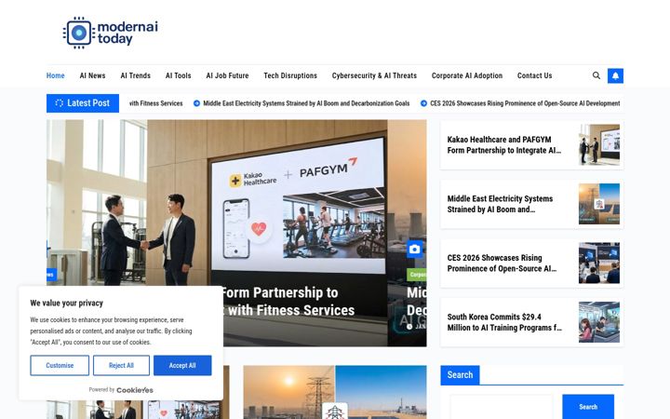The width and height of the screenshot is (670, 419).
Task: Open South Korea Commits $29.4 Million article
Action: click(504, 322)
